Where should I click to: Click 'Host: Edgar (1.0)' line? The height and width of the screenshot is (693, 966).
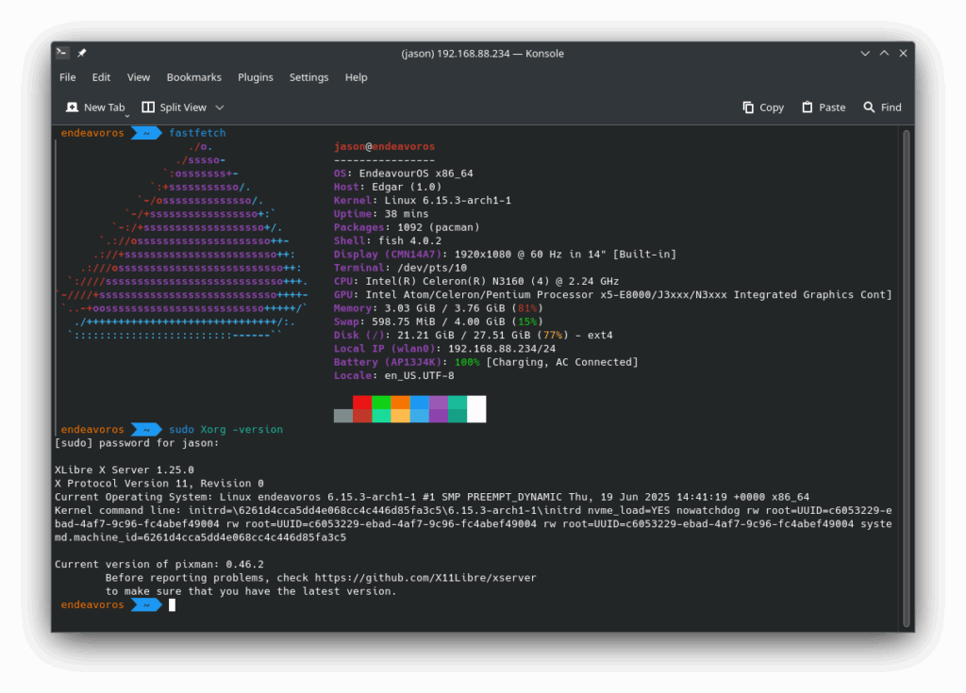coord(388,187)
